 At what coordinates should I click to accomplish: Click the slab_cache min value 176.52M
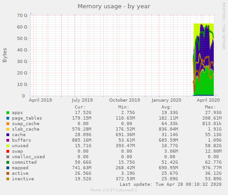(x=125, y=129)
